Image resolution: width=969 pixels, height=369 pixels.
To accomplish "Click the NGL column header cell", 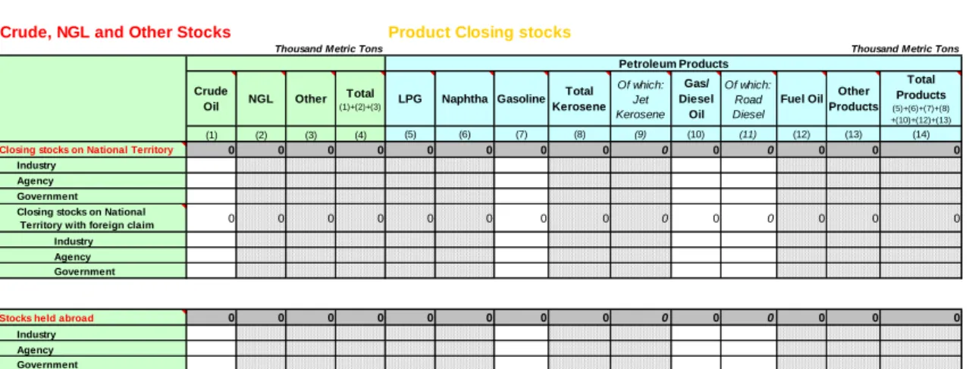I will [262, 99].
